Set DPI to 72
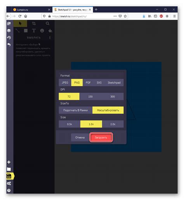 [x=69, y=96]
